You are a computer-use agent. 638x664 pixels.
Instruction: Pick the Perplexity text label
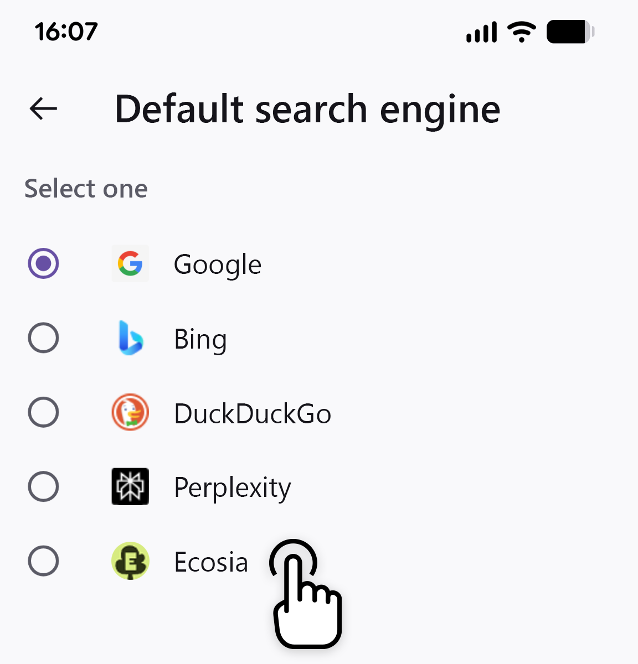pyautogui.click(x=233, y=488)
